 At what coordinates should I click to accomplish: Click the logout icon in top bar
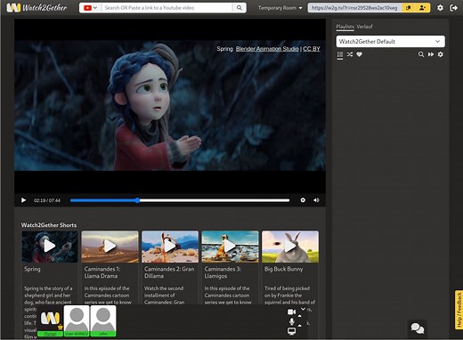453,8
